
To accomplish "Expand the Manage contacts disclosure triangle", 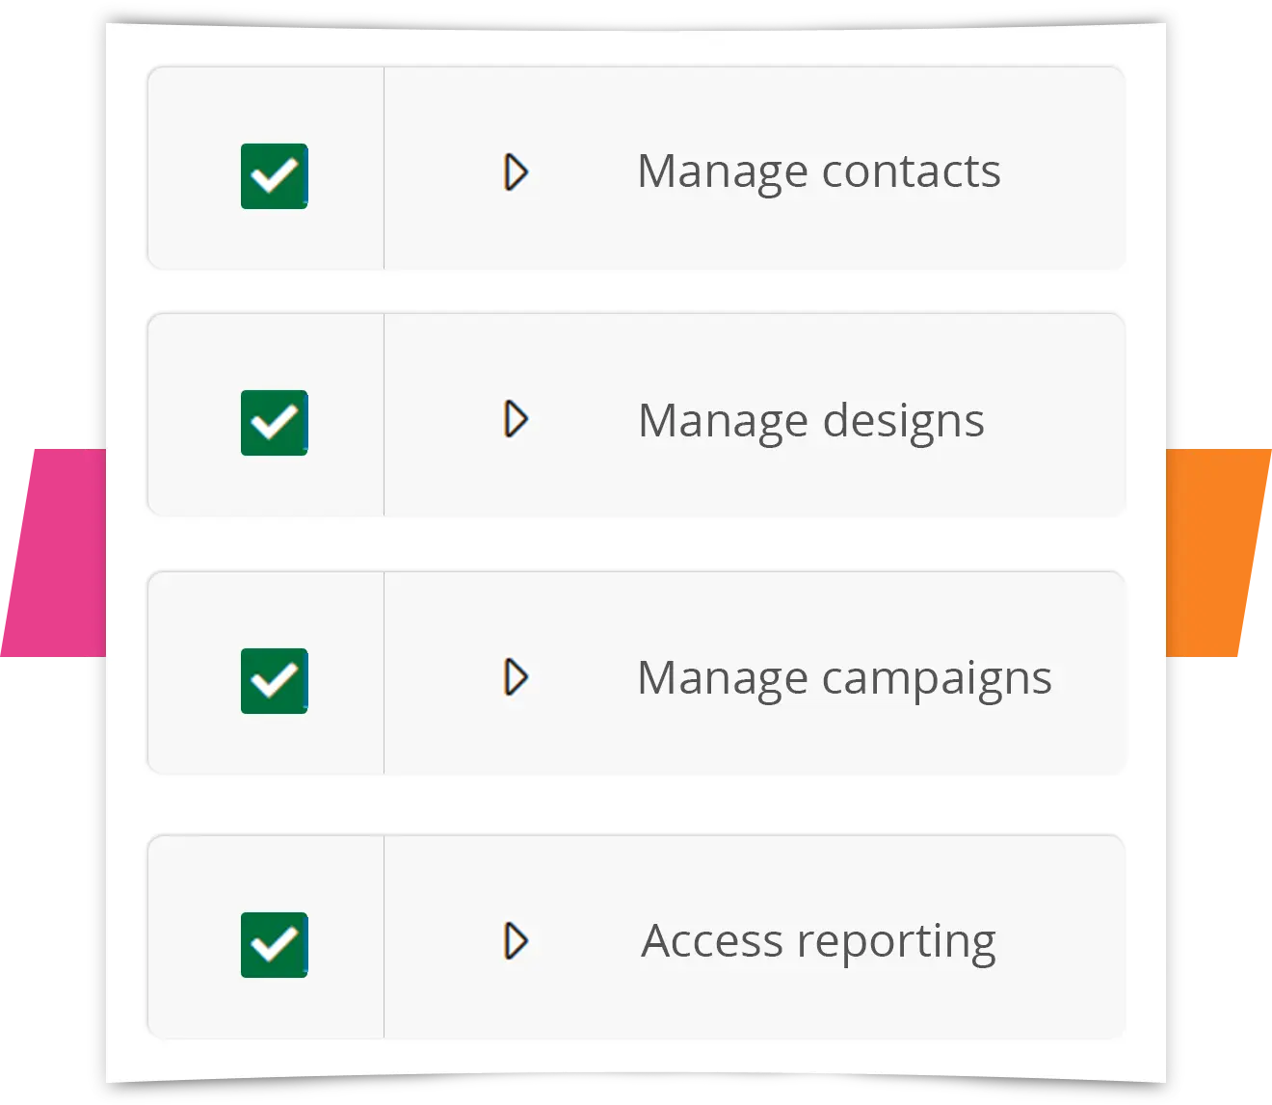I will point(517,173).
